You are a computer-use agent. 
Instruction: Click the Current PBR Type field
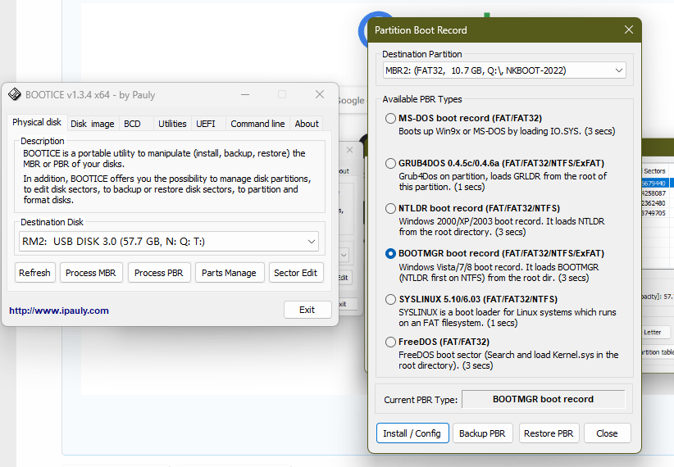pyautogui.click(x=543, y=400)
